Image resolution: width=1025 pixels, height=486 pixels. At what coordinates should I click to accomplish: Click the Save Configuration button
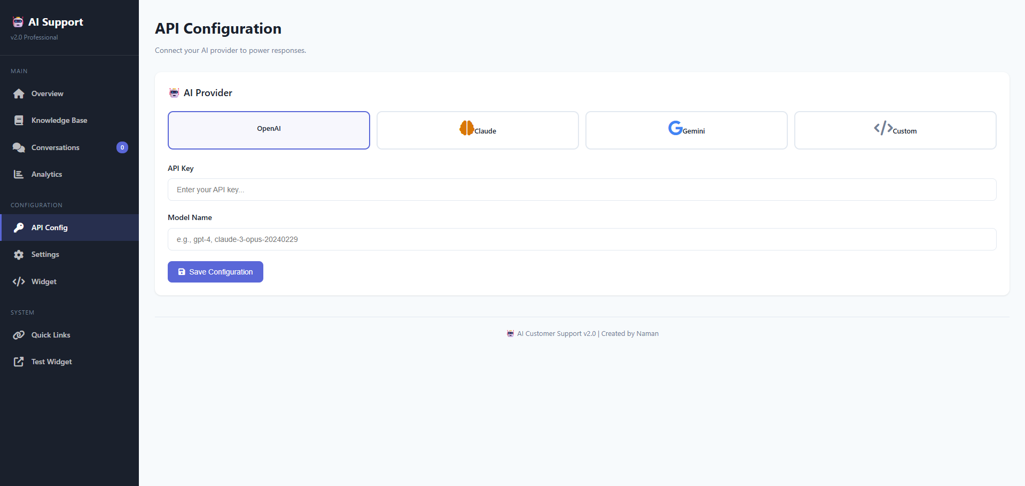click(215, 272)
